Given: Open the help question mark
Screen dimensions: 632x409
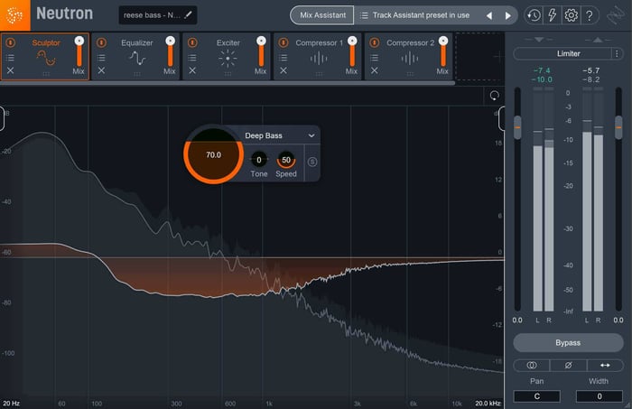Looking at the screenshot, I should click(x=590, y=15).
